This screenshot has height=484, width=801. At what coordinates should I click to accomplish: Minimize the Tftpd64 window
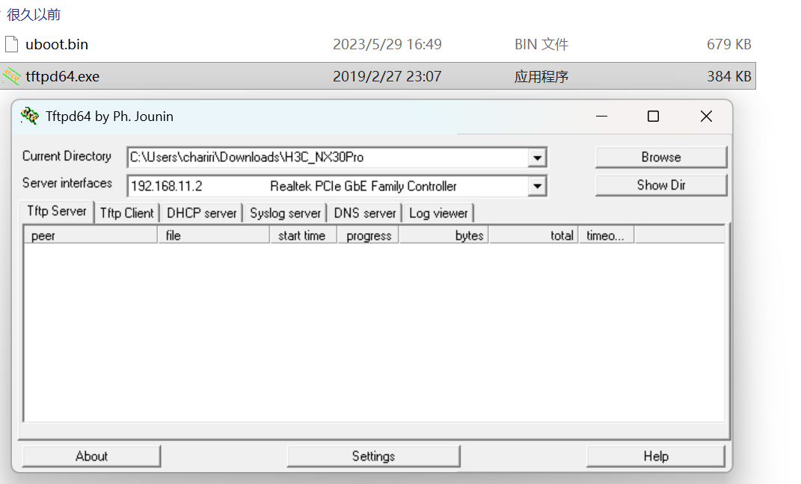click(601, 116)
